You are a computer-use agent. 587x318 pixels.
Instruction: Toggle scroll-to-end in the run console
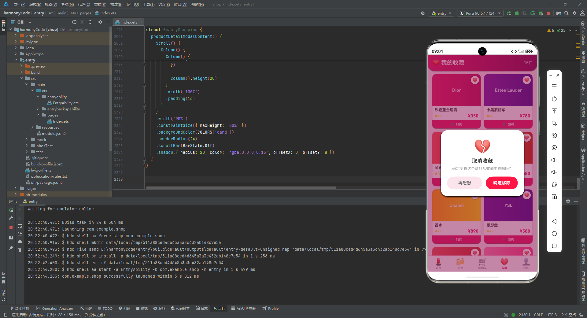(x=20, y=234)
